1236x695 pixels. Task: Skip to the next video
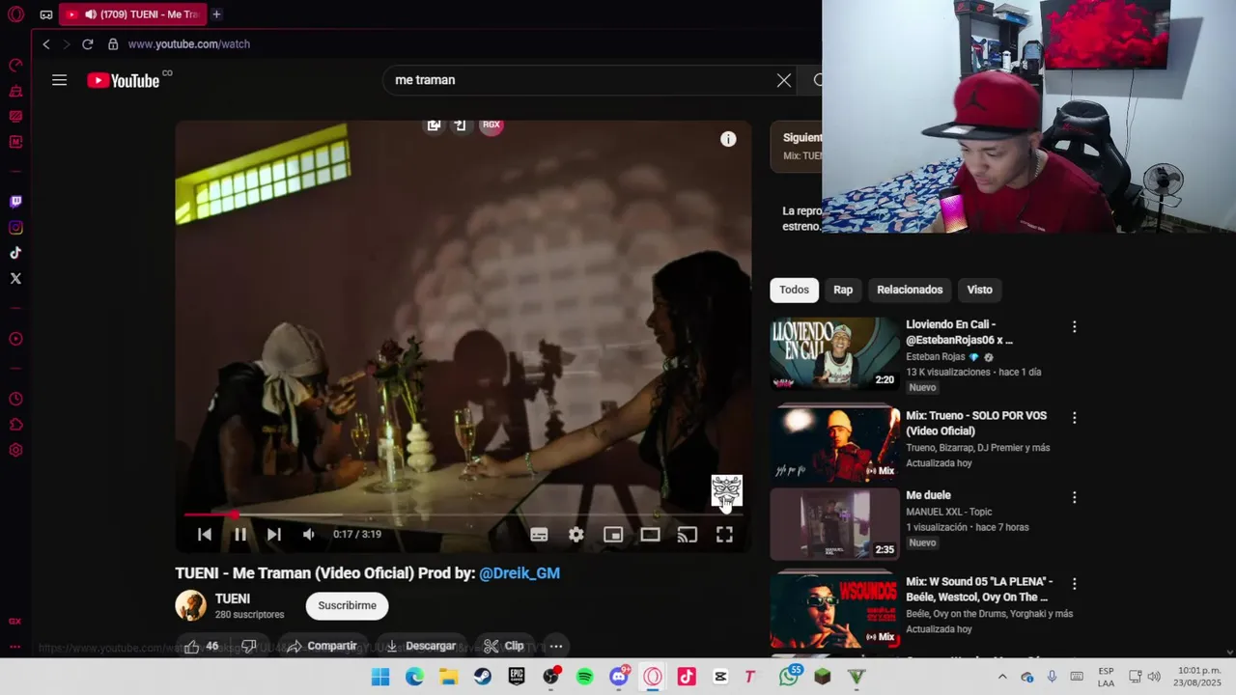(x=274, y=534)
